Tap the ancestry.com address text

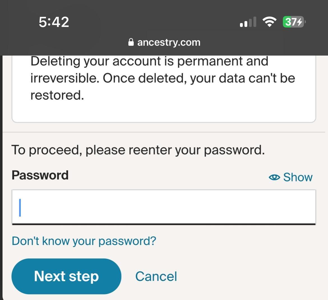pyautogui.click(x=169, y=42)
